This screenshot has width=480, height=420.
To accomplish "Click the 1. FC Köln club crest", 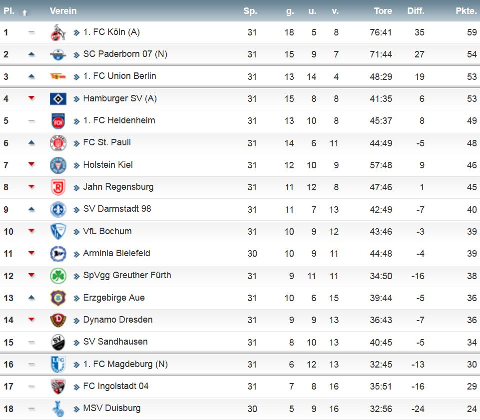I will (58, 33).
